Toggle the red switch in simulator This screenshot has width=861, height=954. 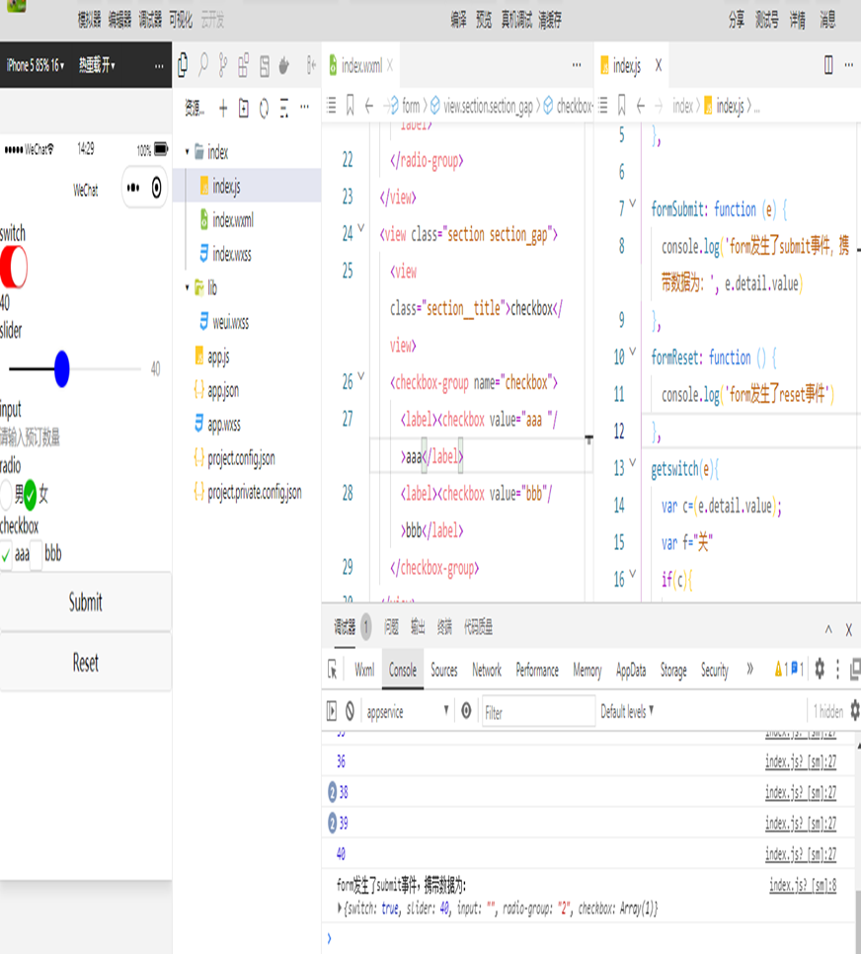pyautogui.click(x=14, y=267)
